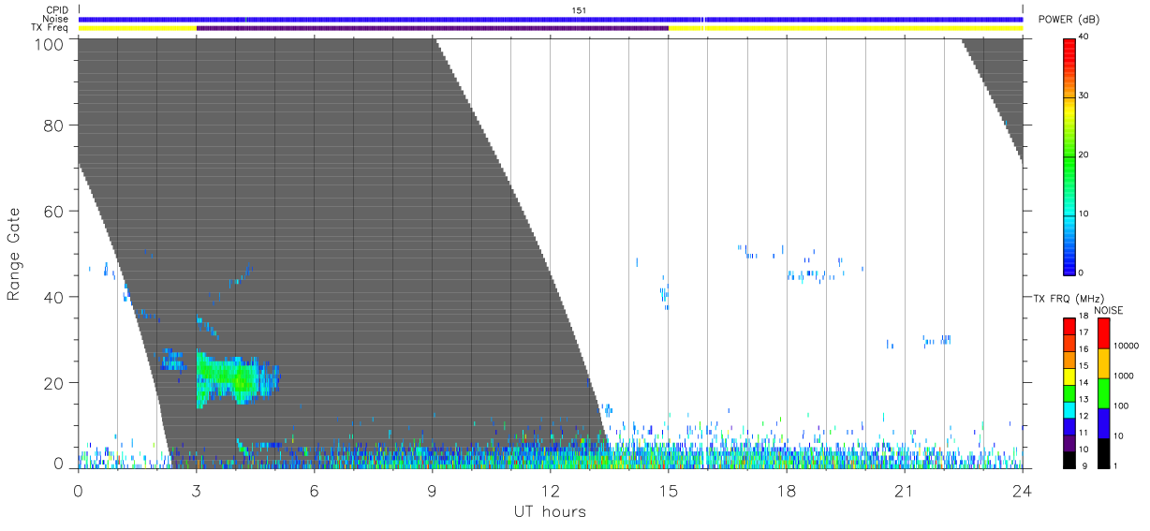1150x531 pixels.
Task: Click the 3 label on the UT hours axis
Action: coord(197,492)
